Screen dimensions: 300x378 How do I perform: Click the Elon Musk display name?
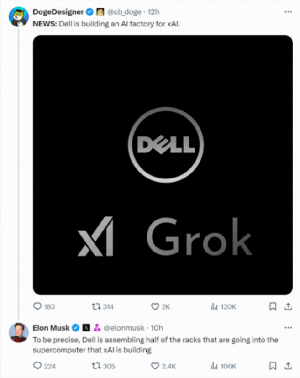tap(51, 328)
